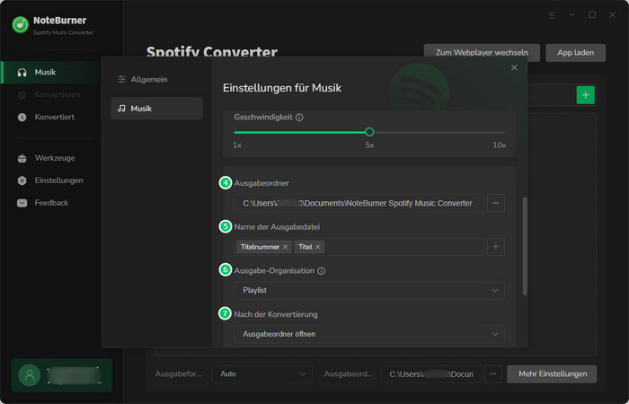Browse for Ausgabeordner with ellipsis button in dialog

(496, 203)
